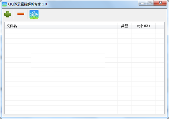Click the app icon in title bar
Image resolution: width=169 pixels, height=119 pixels.
4,4
